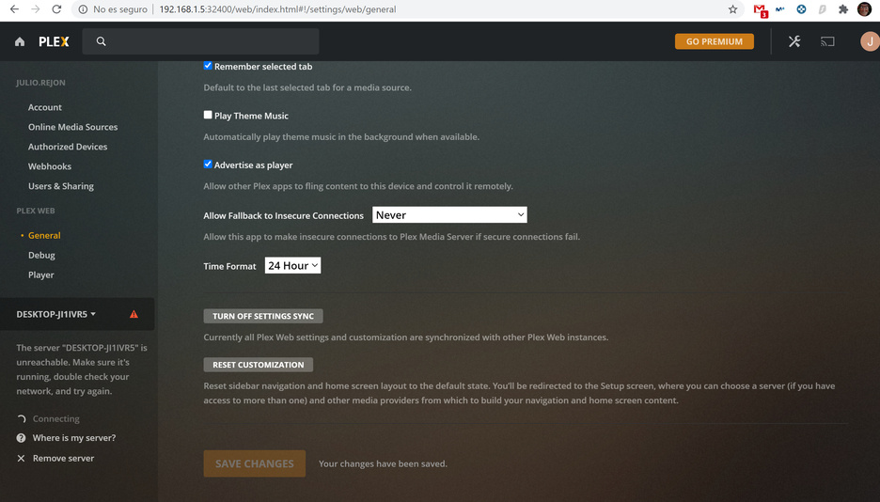This screenshot has height=502, width=880.
Task: Open Account settings
Action: click(45, 107)
